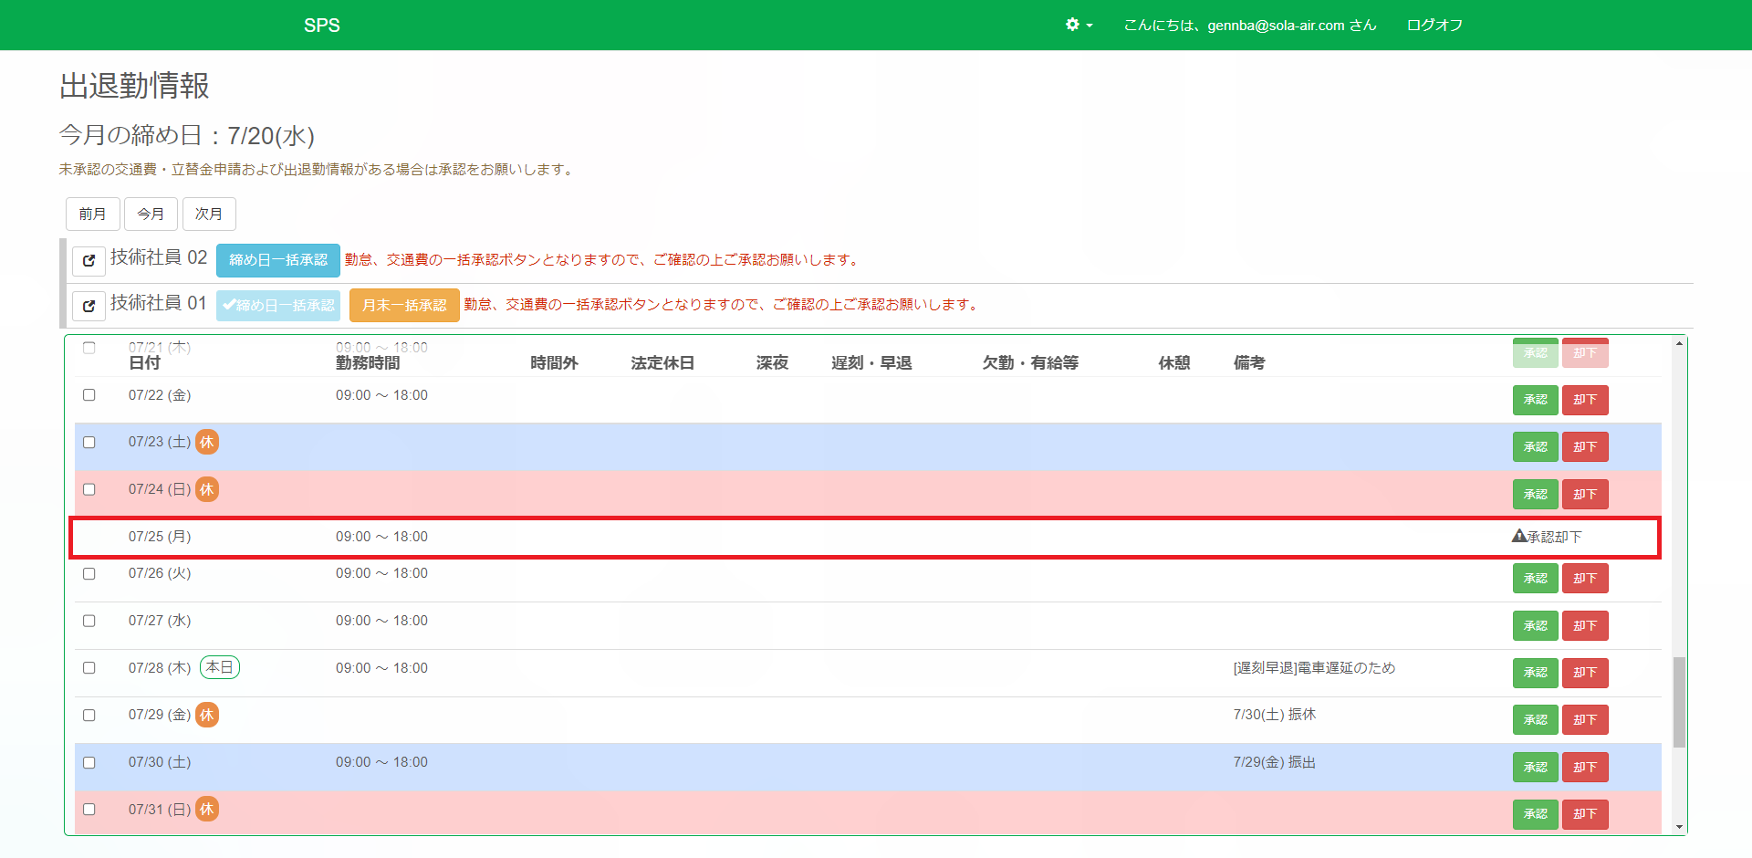The width and height of the screenshot is (1752, 858).
Task: Check the box for 07/30 (土)
Action: point(89,762)
